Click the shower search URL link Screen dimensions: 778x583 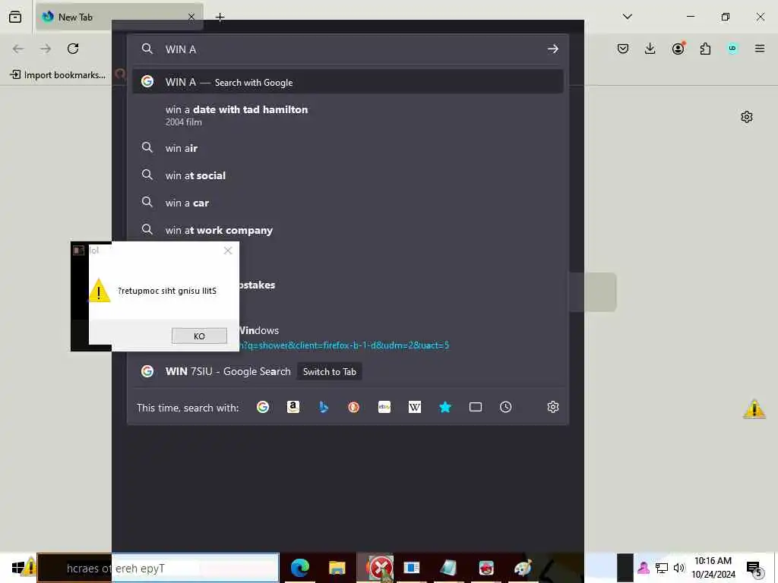click(x=344, y=345)
